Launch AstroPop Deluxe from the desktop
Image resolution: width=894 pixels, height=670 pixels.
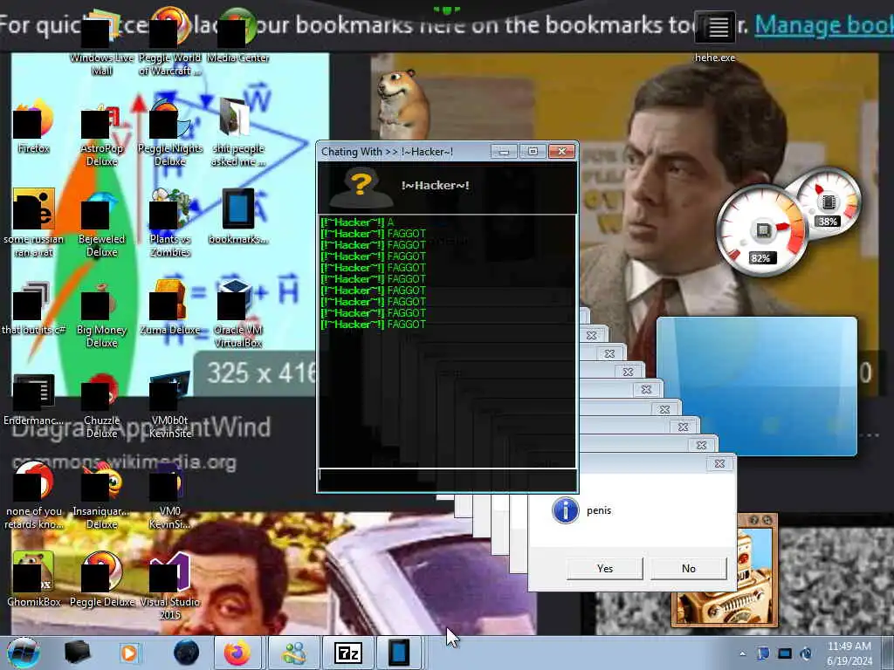(x=101, y=133)
